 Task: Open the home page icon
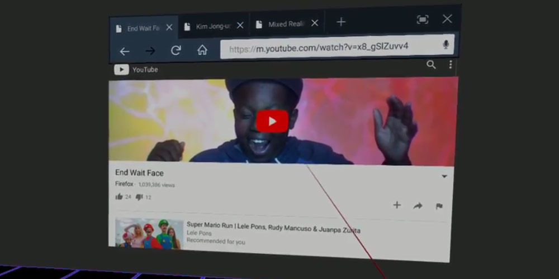pyautogui.click(x=202, y=50)
